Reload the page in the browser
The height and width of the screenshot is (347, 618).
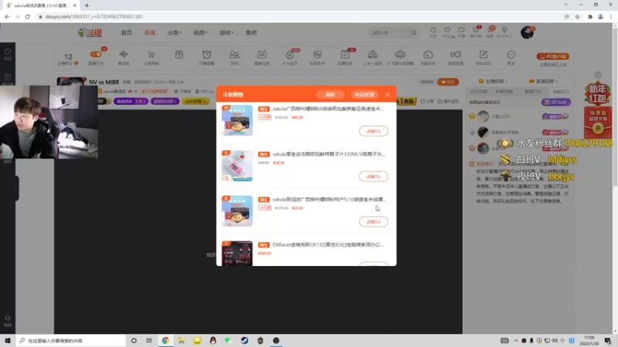[28, 16]
